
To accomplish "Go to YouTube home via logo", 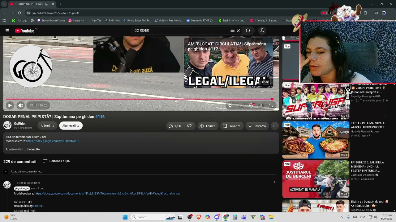I will (x=24, y=31).
